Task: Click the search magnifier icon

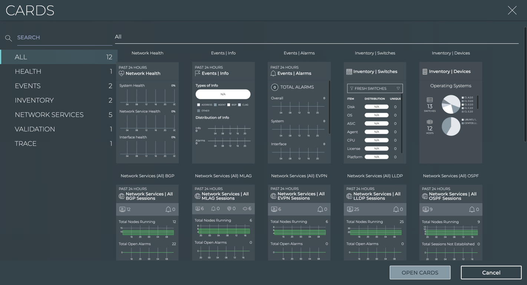Action: point(9,38)
